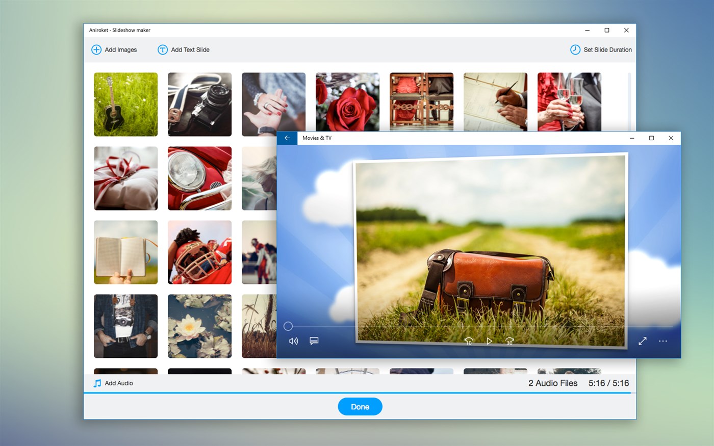Open the subtitles captions menu
The image size is (714, 446).
click(x=314, y=341)
